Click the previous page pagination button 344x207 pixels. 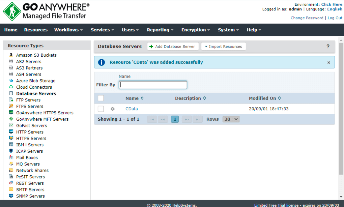tap(163, 119)
